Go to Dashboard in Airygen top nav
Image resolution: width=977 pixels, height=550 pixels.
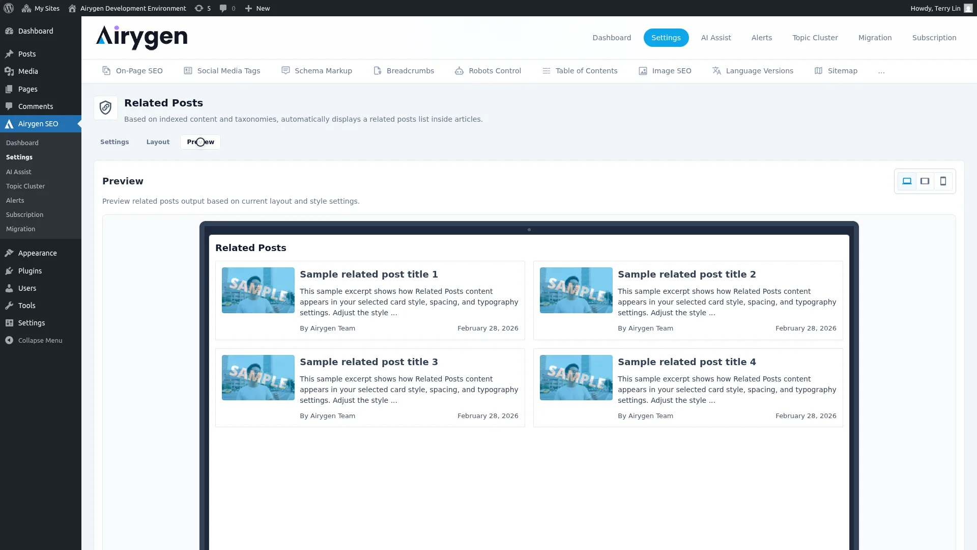point(612,38)
